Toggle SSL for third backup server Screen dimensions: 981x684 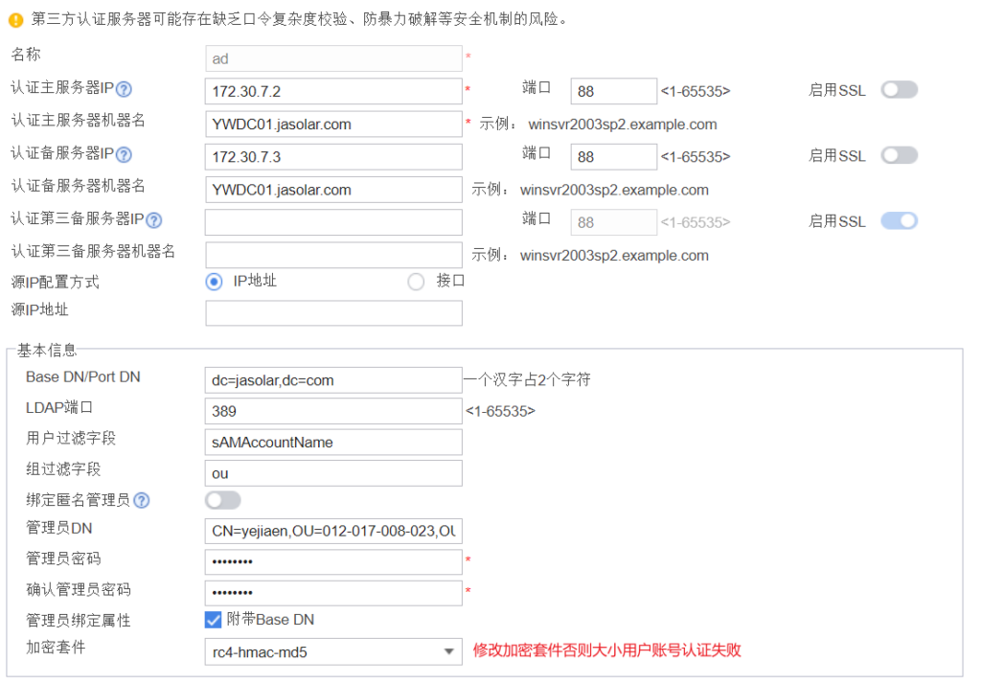point(899,221)
